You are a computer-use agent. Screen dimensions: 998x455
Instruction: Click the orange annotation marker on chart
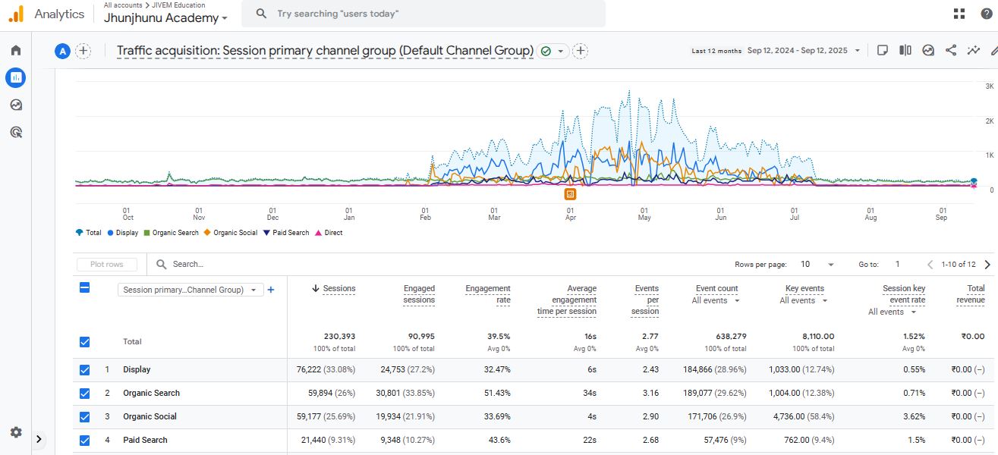[x=570, y=194]
